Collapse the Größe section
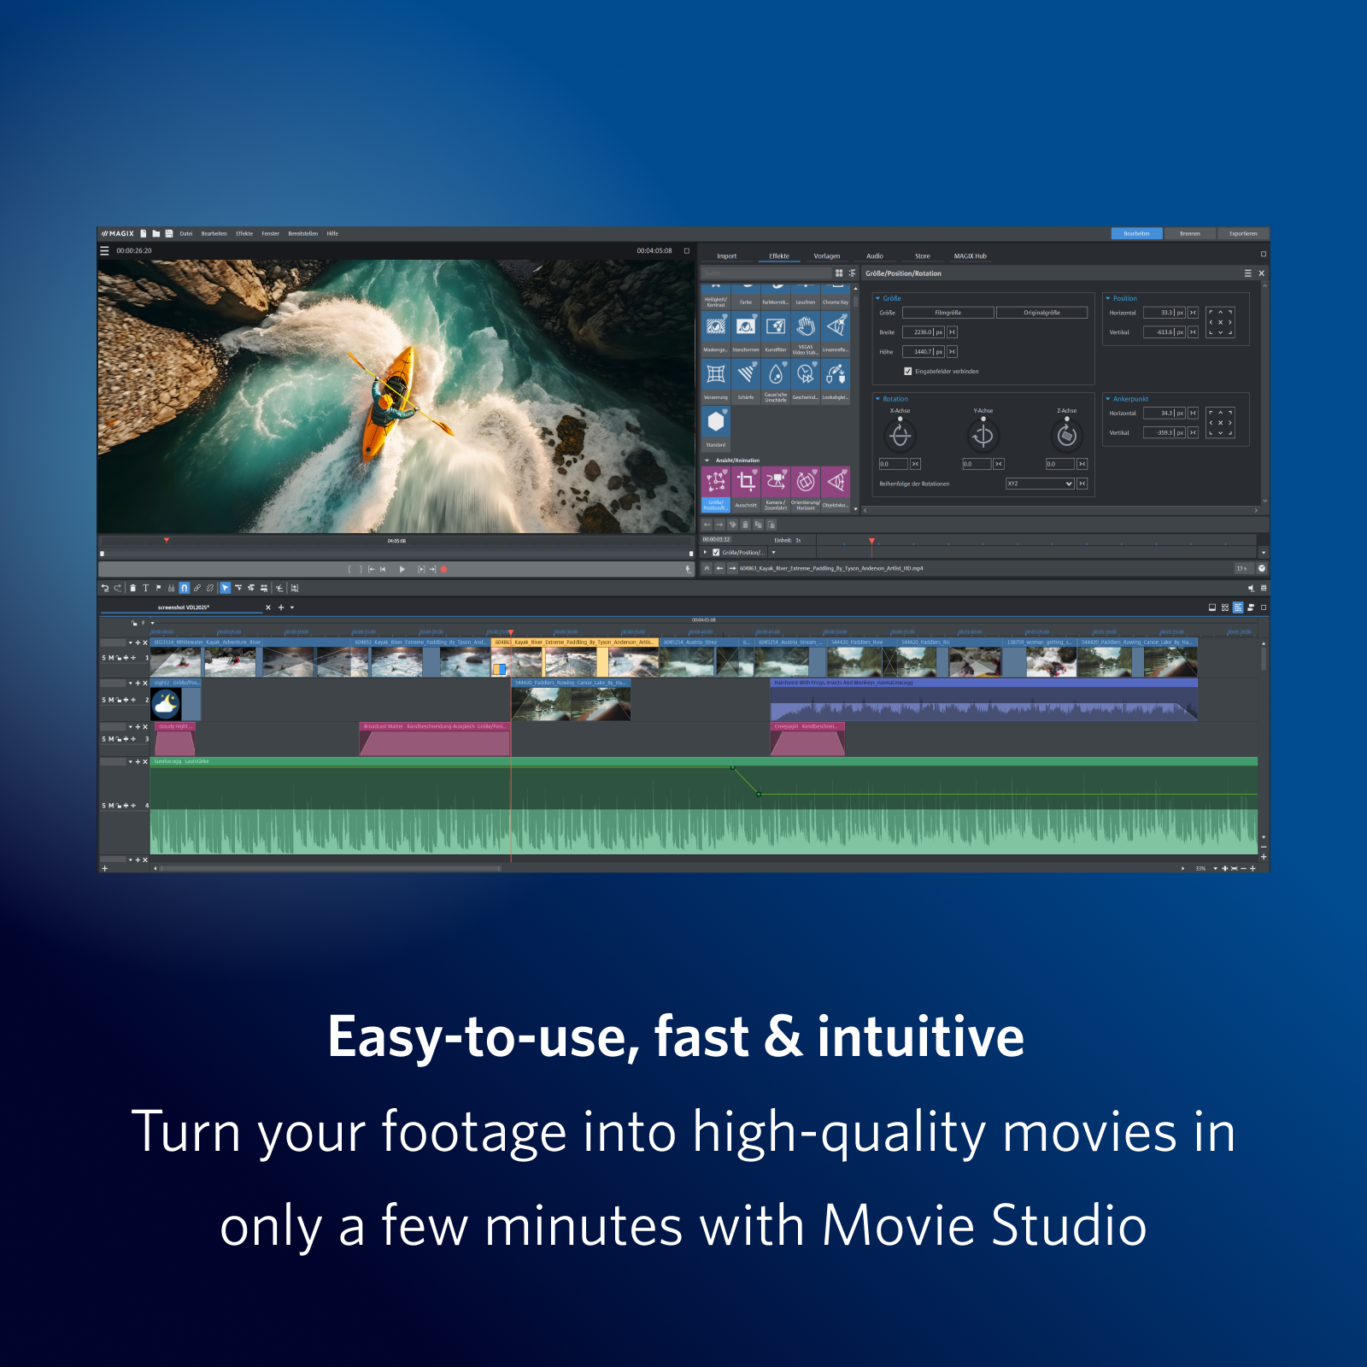 pos(877,298)
